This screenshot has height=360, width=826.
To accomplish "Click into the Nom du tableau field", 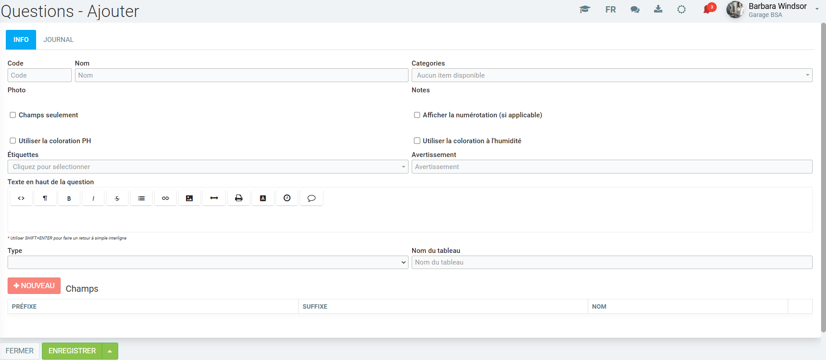I will pos(611,262).
